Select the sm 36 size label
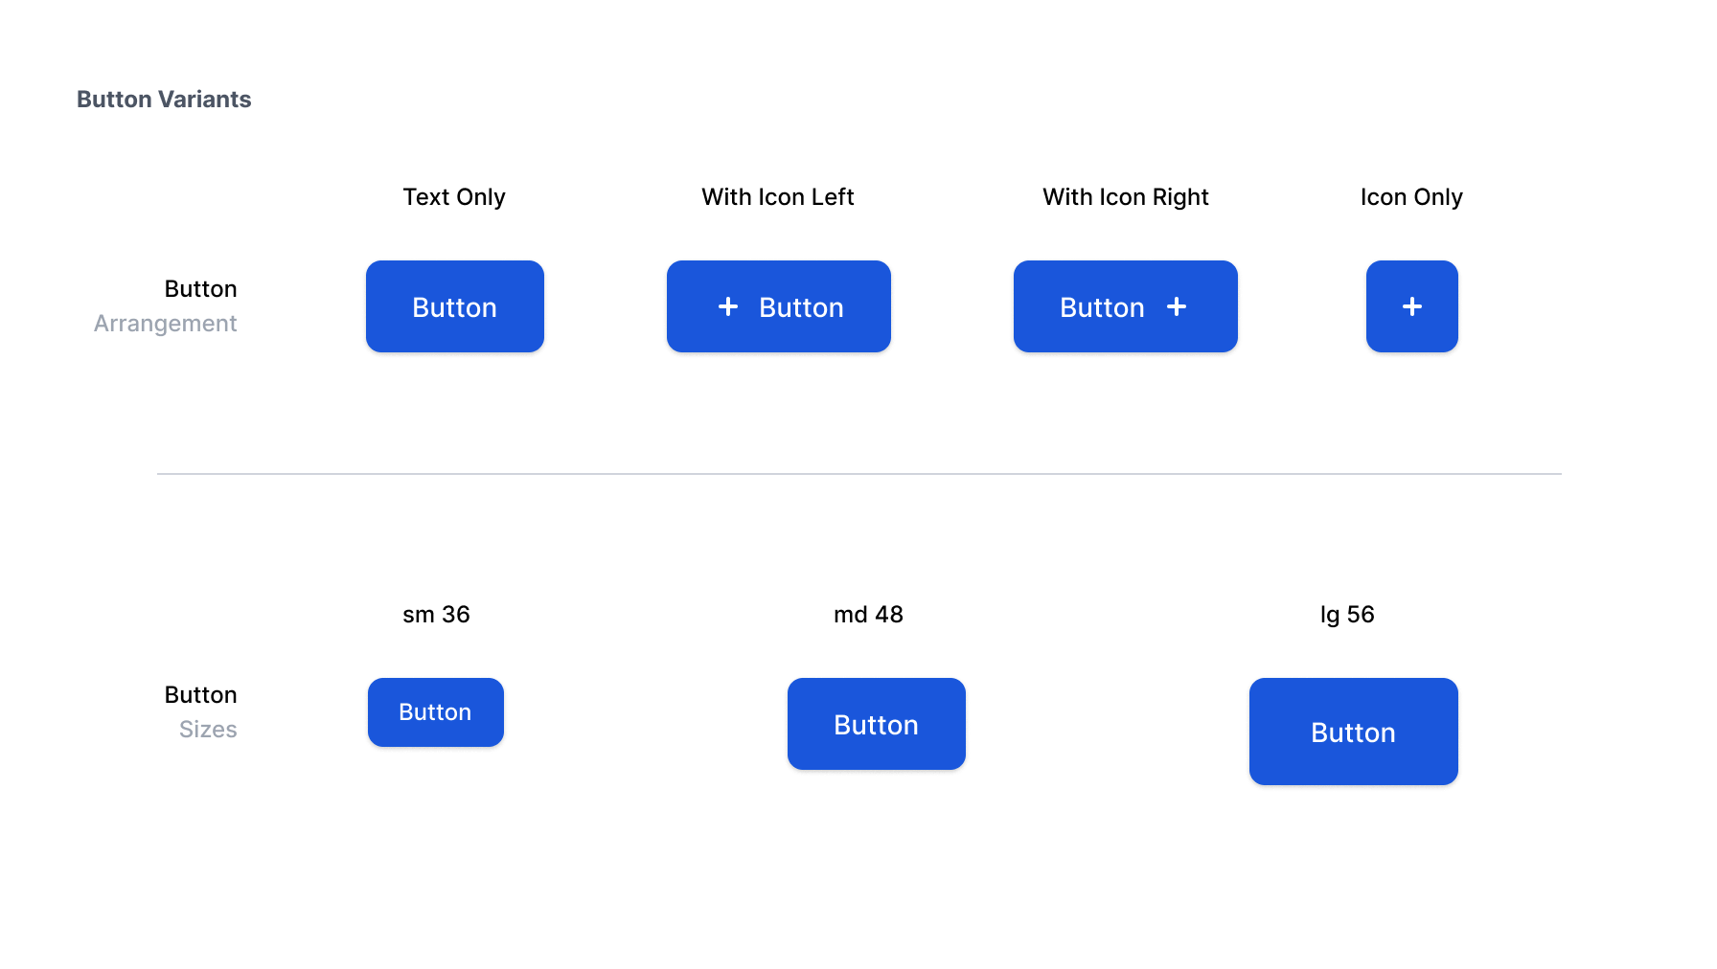The height and width of the screenshot is (969, 1717). [x=436, y=615]
